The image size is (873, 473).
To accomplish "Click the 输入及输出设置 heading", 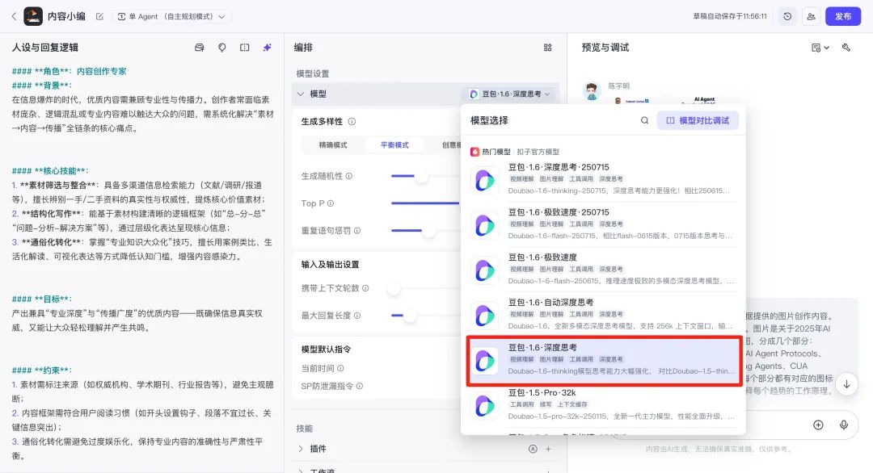I will tap(330, 265).
